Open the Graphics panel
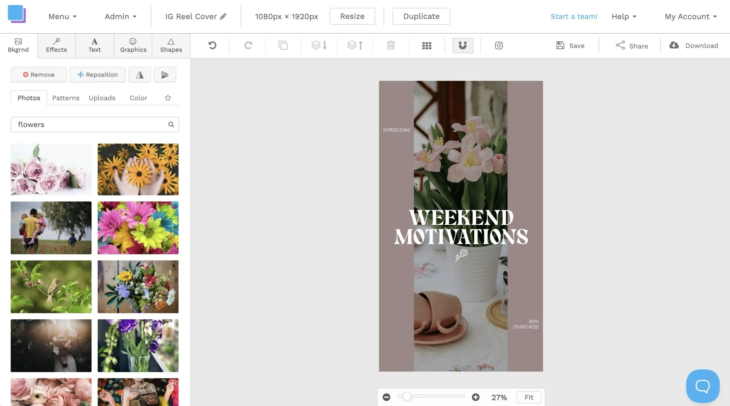730x406 pixels. click(x=133, y=46)
